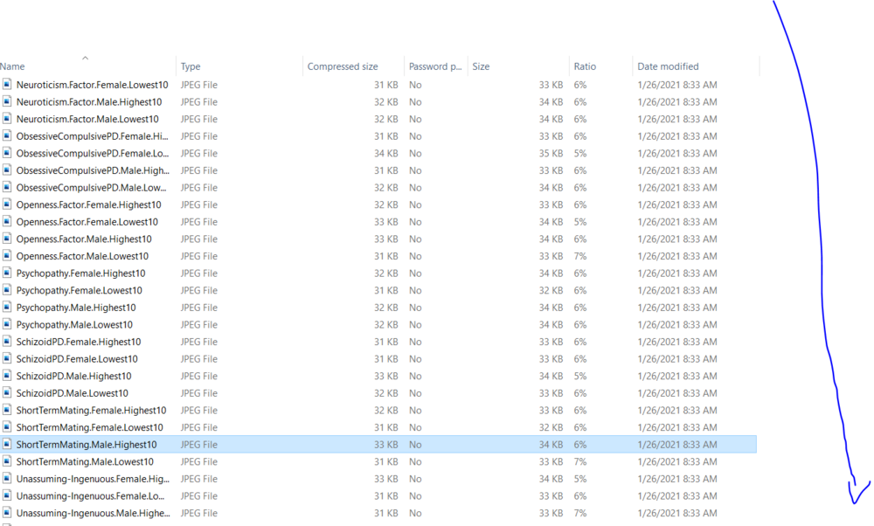
Task: Click the ShortTermMating.Male.Highest10 file icon
Action: pos(7,445)
